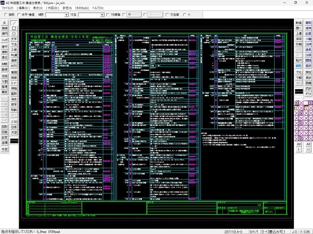This screenshot has height=234, width=313.
Task: Open the 設定(S) menu
Action: click(67, 8)
